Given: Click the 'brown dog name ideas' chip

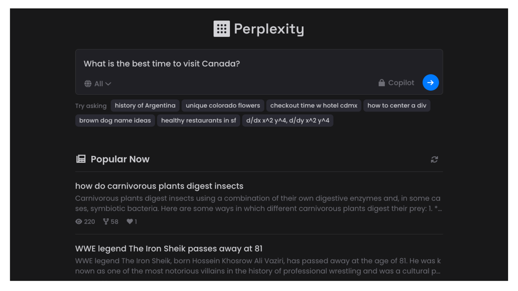Looking at the screenshot, I should point(115,120).
